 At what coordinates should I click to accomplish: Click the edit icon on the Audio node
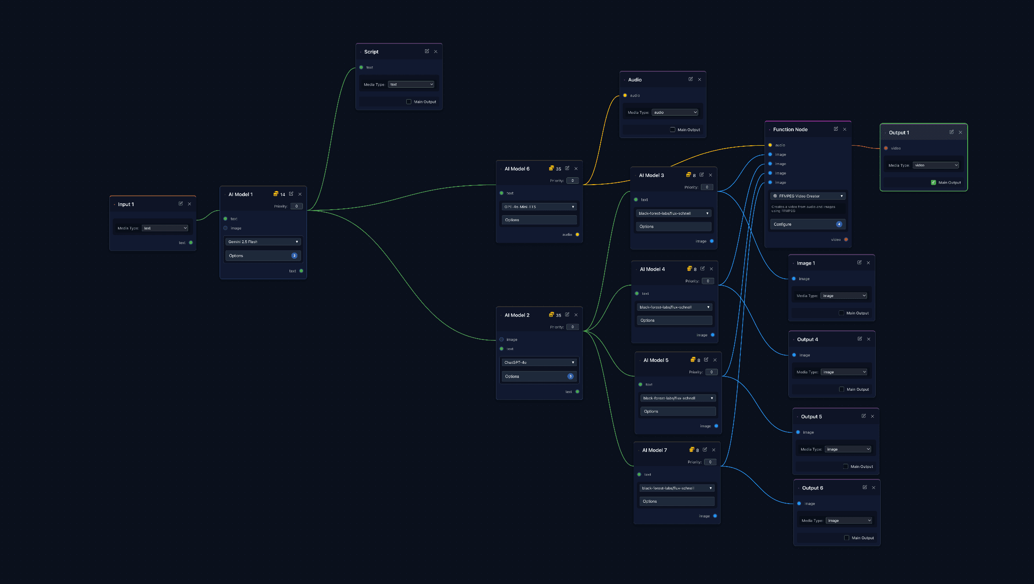tap(691, 79)
